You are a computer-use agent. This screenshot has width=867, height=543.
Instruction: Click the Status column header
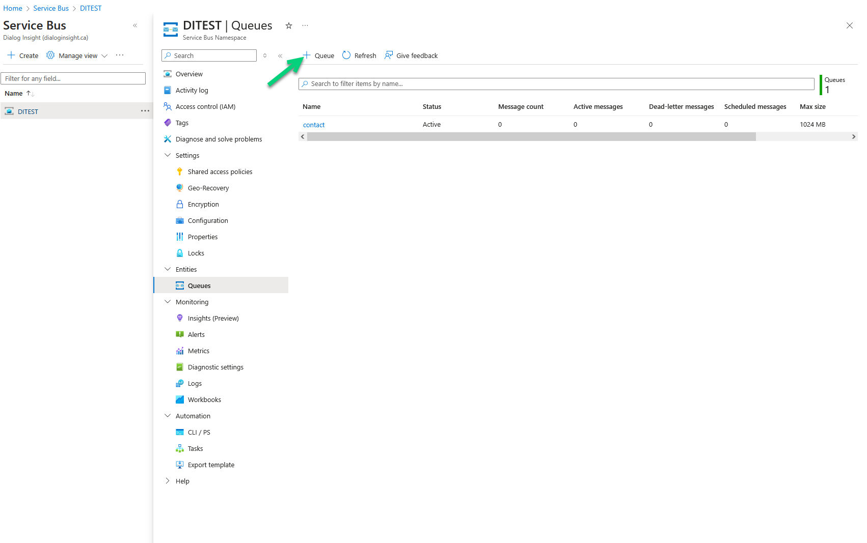coord(432,106)
